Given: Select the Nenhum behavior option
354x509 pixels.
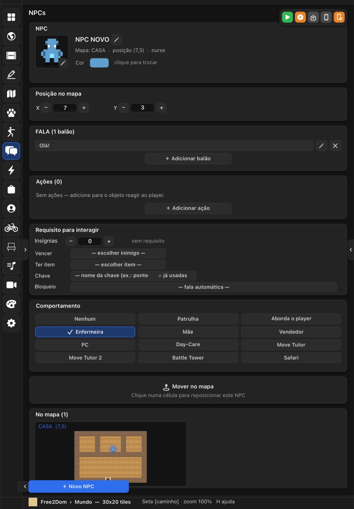Looking at the screenshot, I should click(x=85, y=319).
